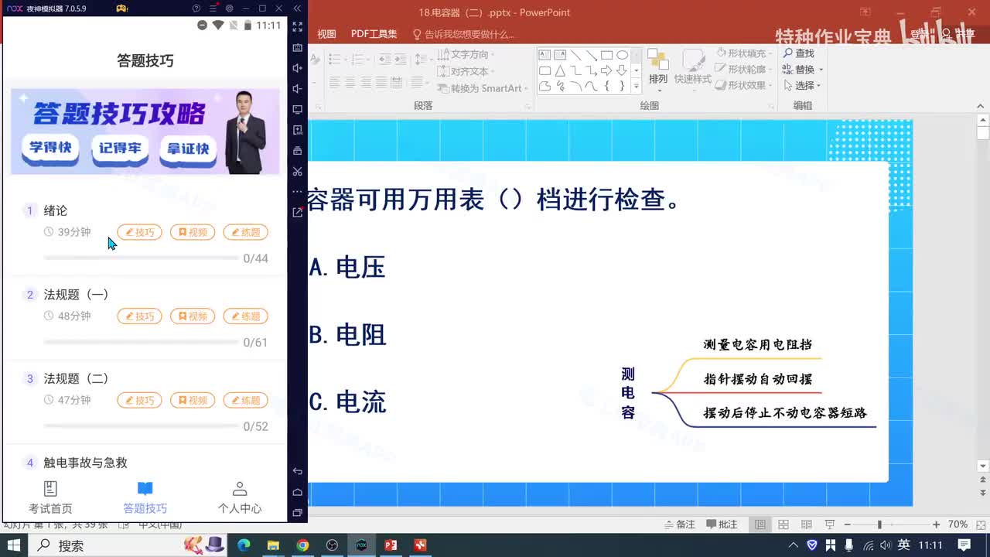990x557 pixels.
Task: Open the PDF工具集 ribbon tab
Action: 374,34
